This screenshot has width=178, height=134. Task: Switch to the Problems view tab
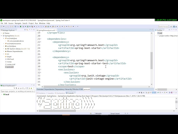point(41,93)
